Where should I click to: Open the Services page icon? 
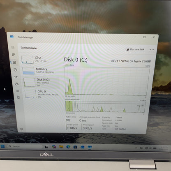[18, 97]
